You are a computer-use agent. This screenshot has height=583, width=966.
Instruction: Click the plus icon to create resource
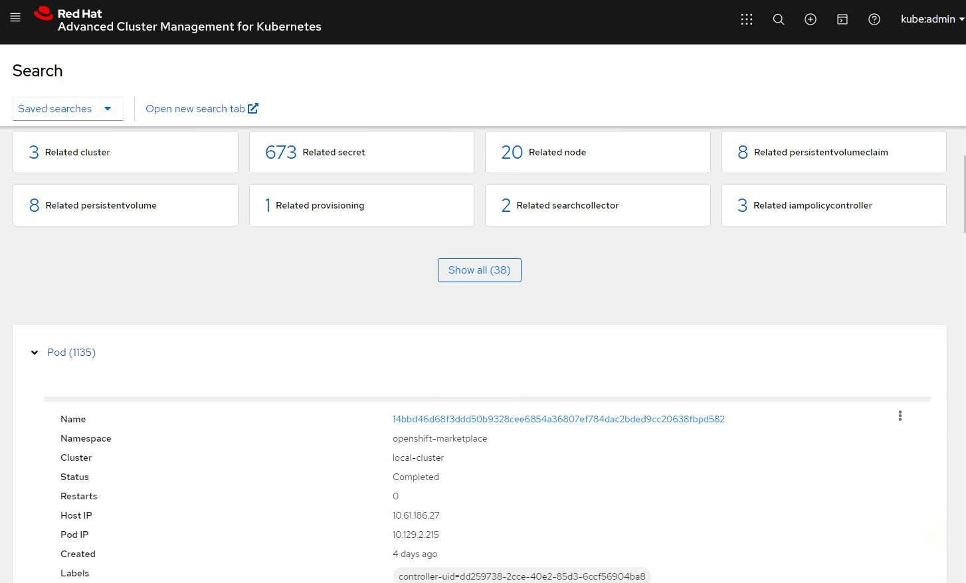tap(811, 19)
